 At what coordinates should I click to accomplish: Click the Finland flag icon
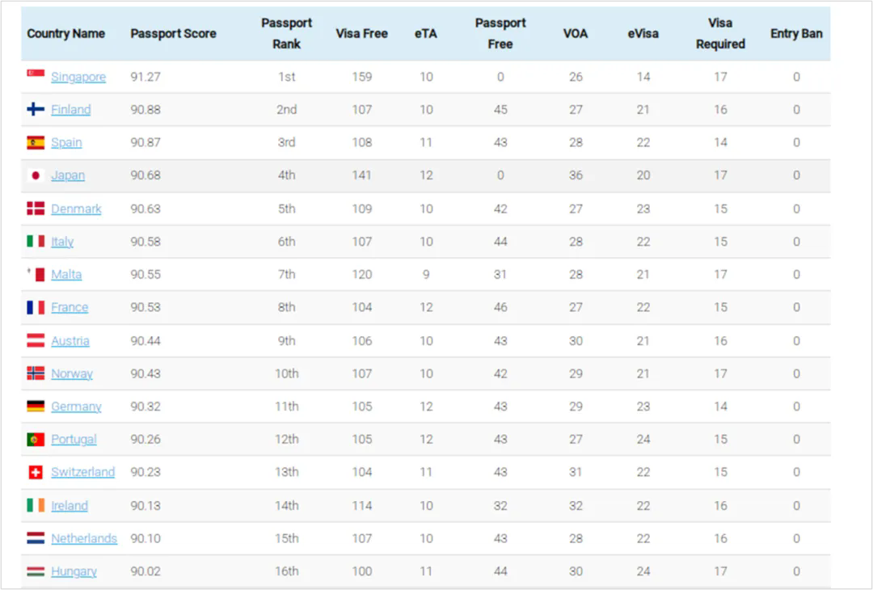click(x=36, y=109)
